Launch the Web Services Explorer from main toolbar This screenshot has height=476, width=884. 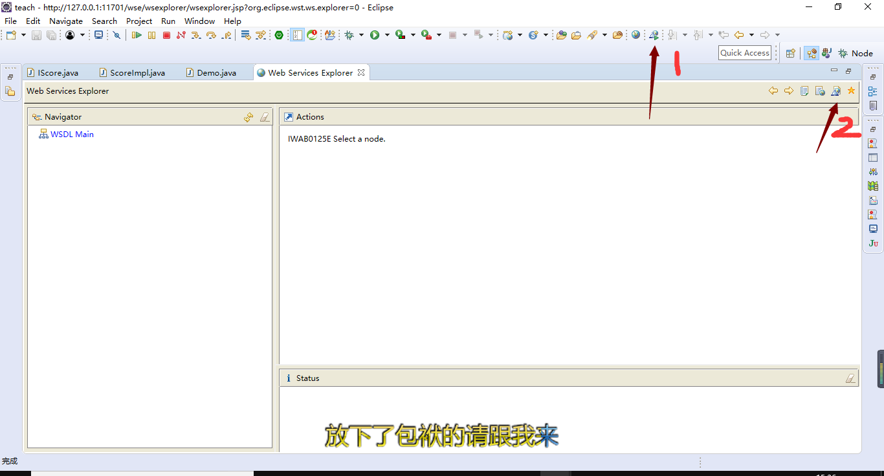coord(654,35)
